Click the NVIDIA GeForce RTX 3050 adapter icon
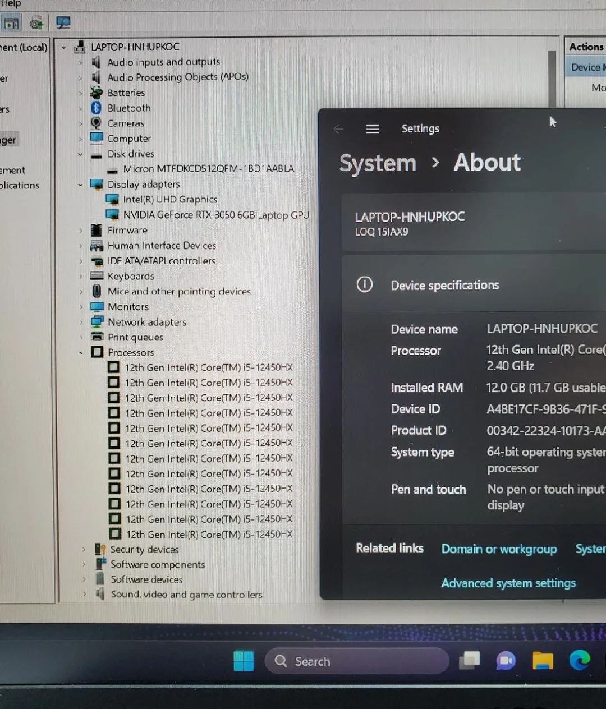This screenshot has width=606, height=709. pos(112,214)
